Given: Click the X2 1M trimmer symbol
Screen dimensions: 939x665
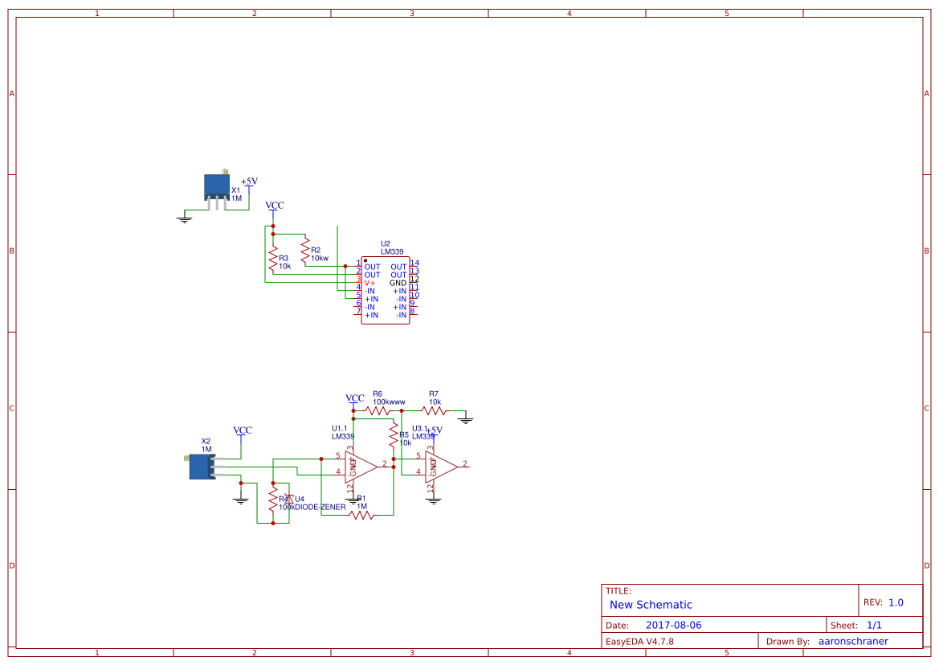Looking at the screenshot, I should 201,467.
